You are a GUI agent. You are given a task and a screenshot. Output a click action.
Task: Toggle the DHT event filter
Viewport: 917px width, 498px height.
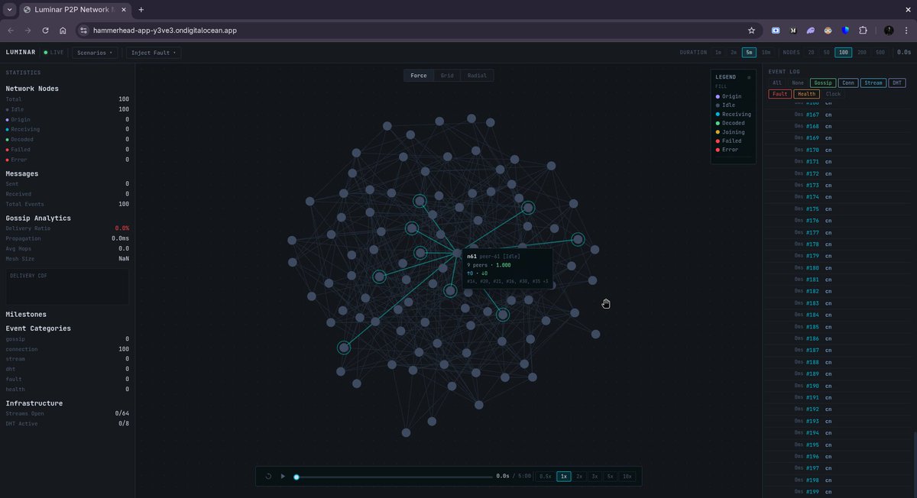(x=897, y=82)
